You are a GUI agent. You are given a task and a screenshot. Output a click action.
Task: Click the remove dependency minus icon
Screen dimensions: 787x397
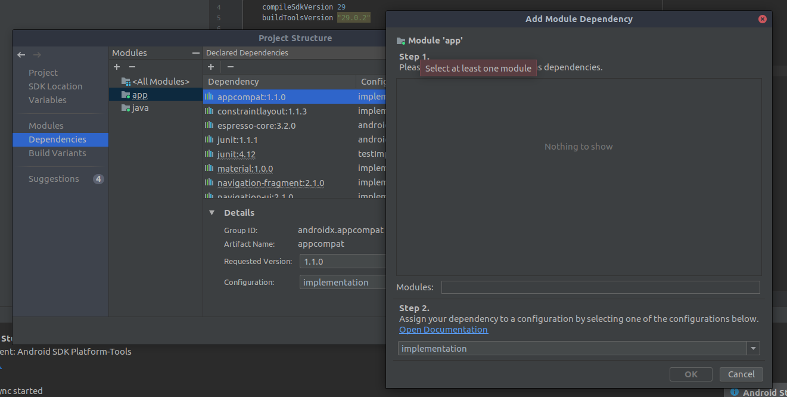pos(231,67)
